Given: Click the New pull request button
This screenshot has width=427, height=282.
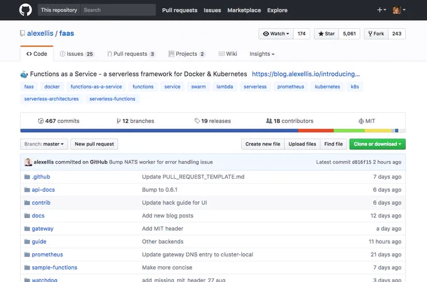Looking at the screenshot, I should (x=94, y=144).
